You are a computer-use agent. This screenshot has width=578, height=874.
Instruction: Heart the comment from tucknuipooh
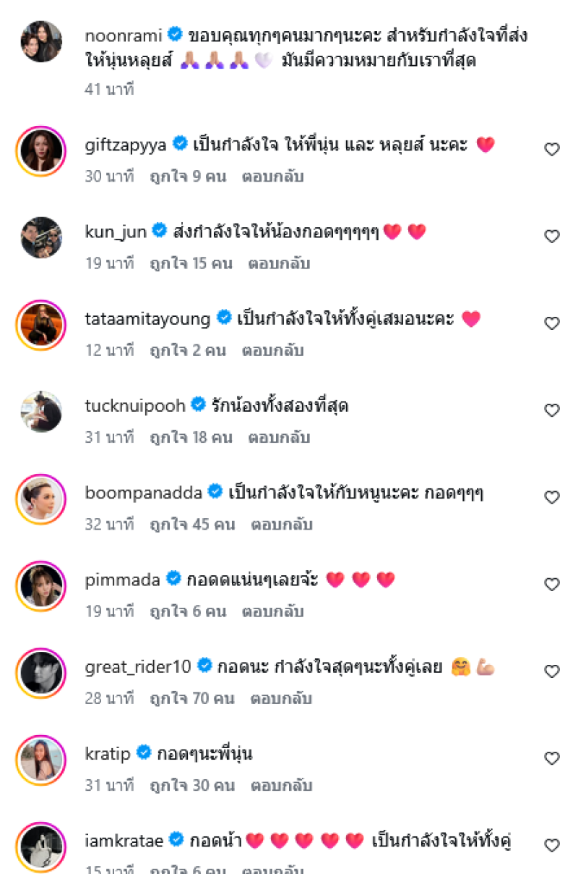pos(552,410)
